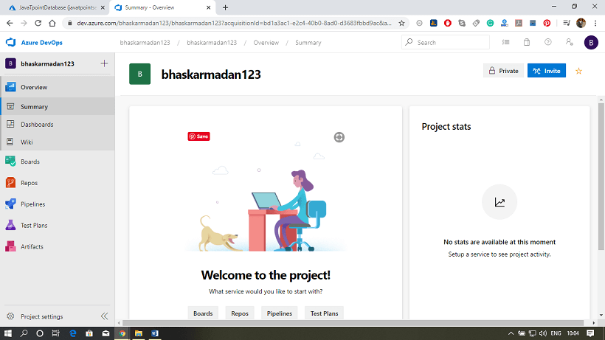Click the browser address bar URL

pos(234,23)
